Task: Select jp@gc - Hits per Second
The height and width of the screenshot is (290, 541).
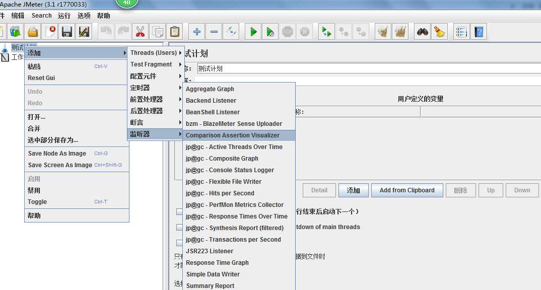Action: (x=239, y=193)
